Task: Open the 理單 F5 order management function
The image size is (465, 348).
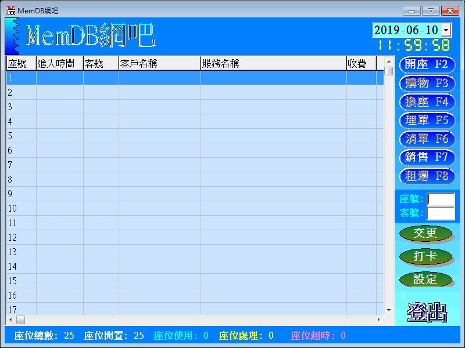Action: (x=427, y=121)
